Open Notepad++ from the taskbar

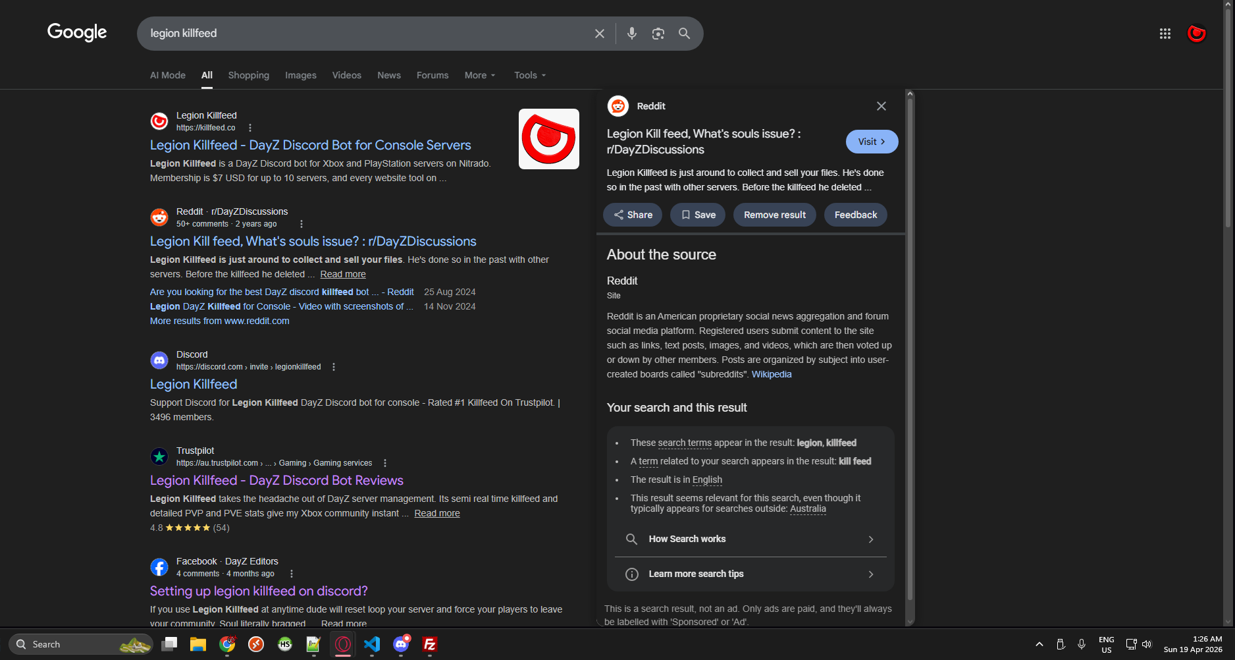pyautogui.click(x=314, y=644)
